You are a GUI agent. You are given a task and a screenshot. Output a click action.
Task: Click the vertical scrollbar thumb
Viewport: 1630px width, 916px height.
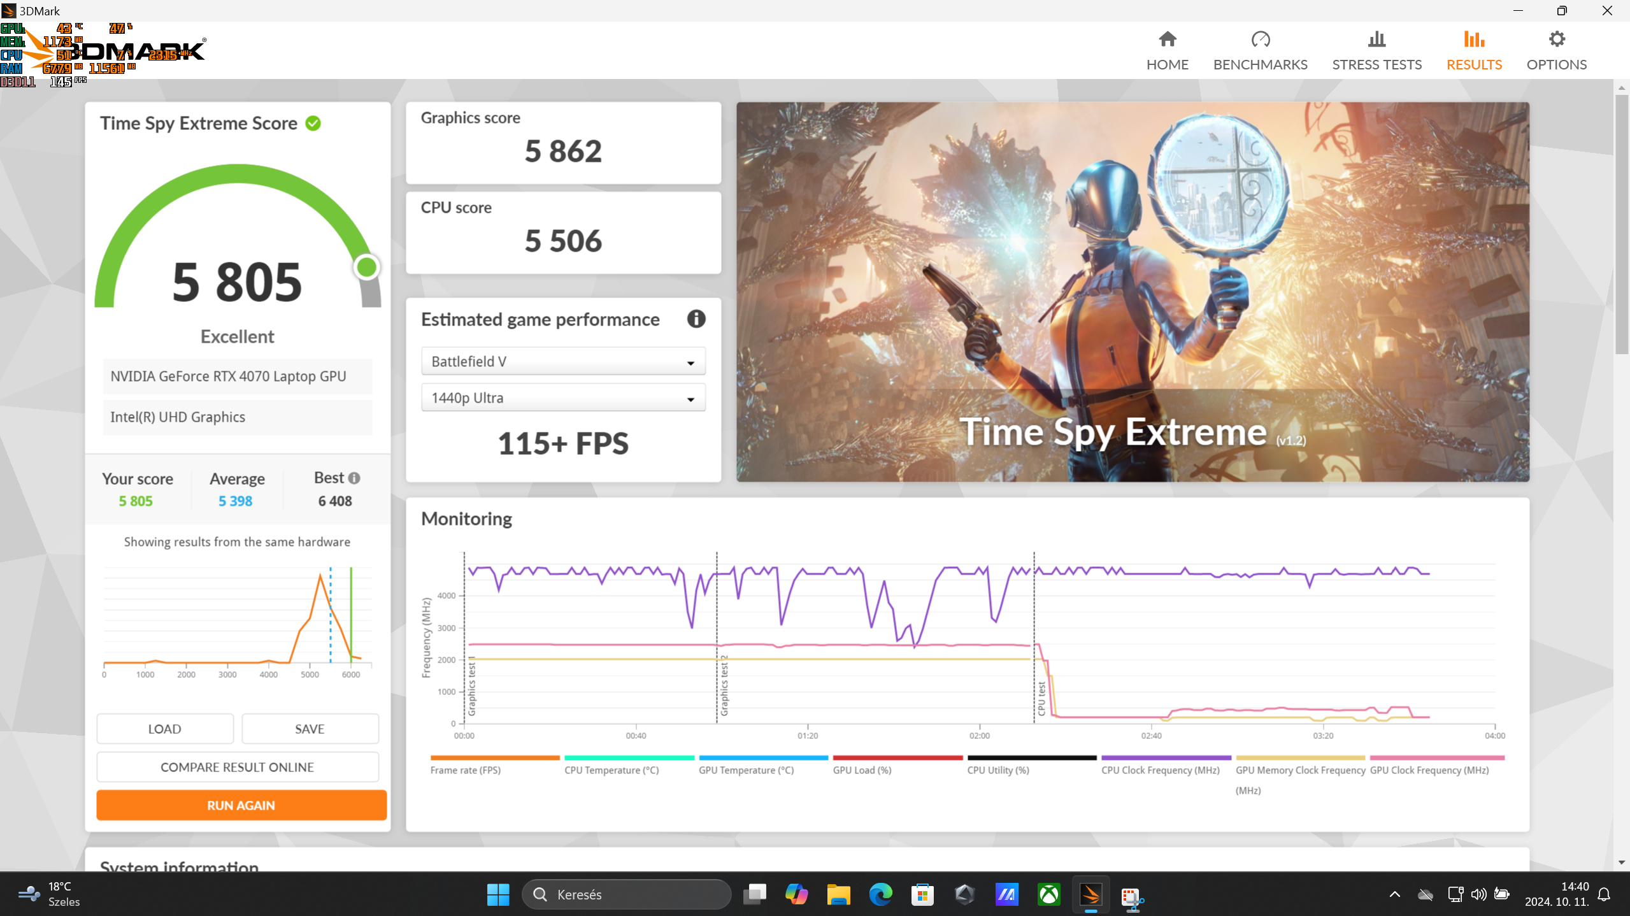(1622, 223)
